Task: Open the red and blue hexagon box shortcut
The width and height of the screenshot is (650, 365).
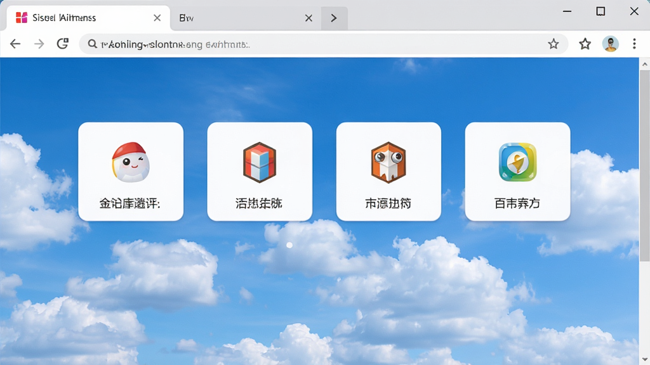Action: (x=260, y=171)
